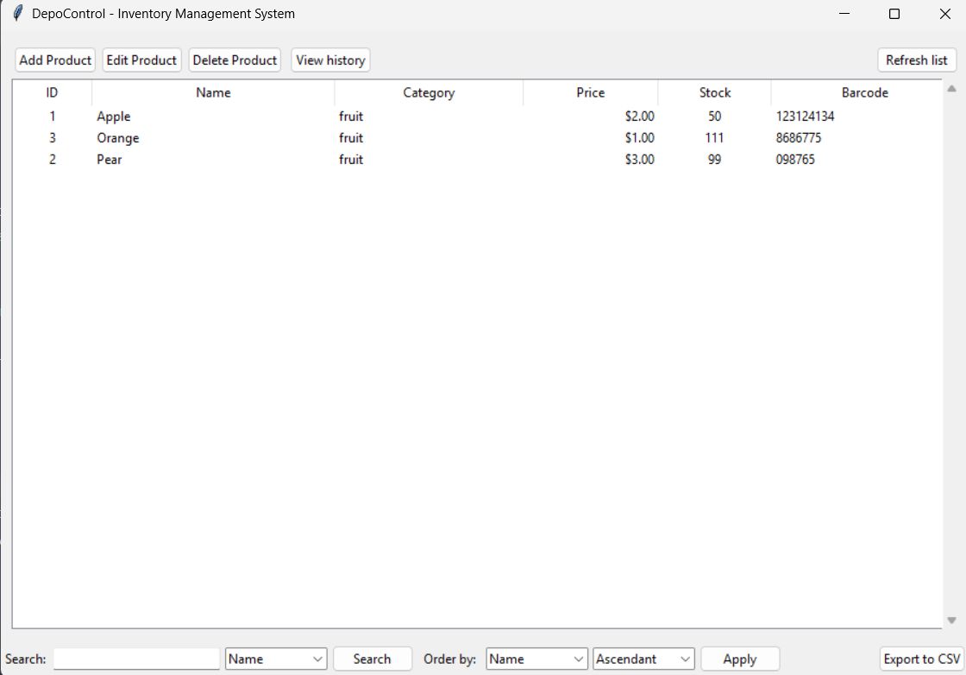Focus the Search text field
This screenshot has height=675, width=966.
click(x=136, y=659)
